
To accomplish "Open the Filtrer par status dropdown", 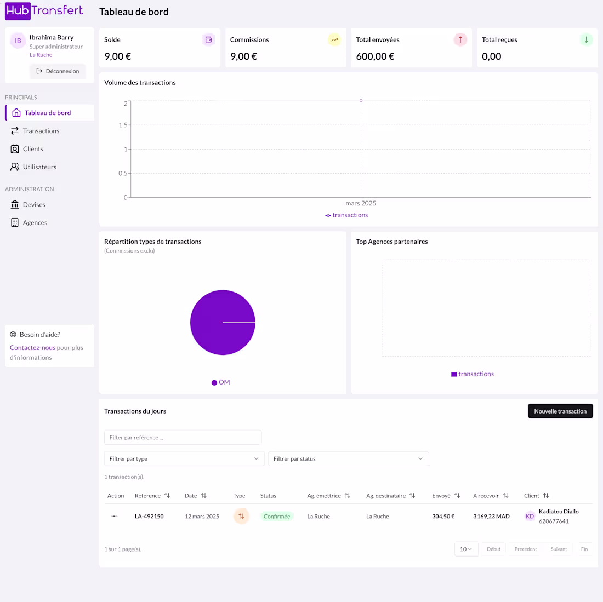I will pyautogui.click(x=349, y=458).
